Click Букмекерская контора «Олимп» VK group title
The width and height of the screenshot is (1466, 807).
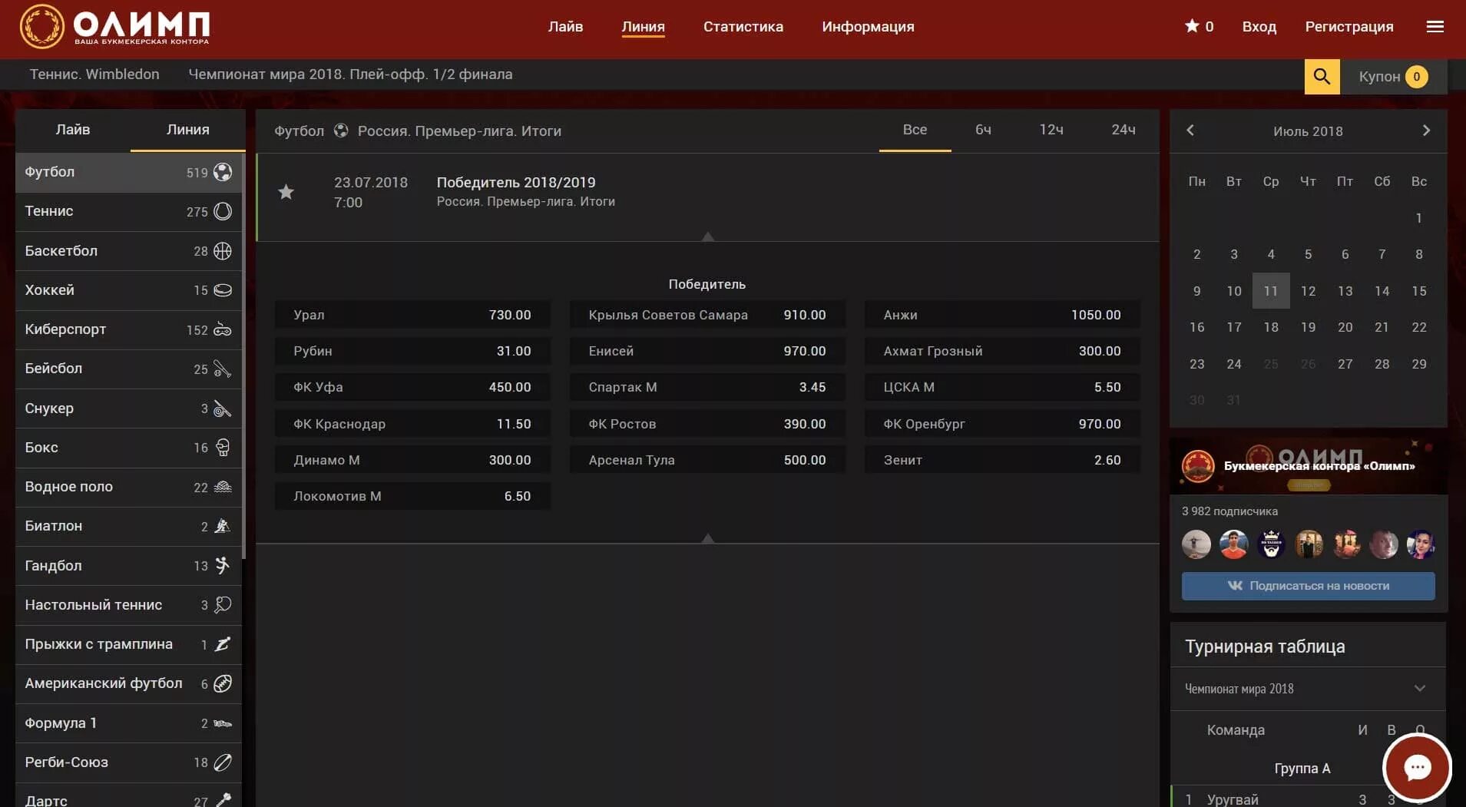click(1319, 466)
